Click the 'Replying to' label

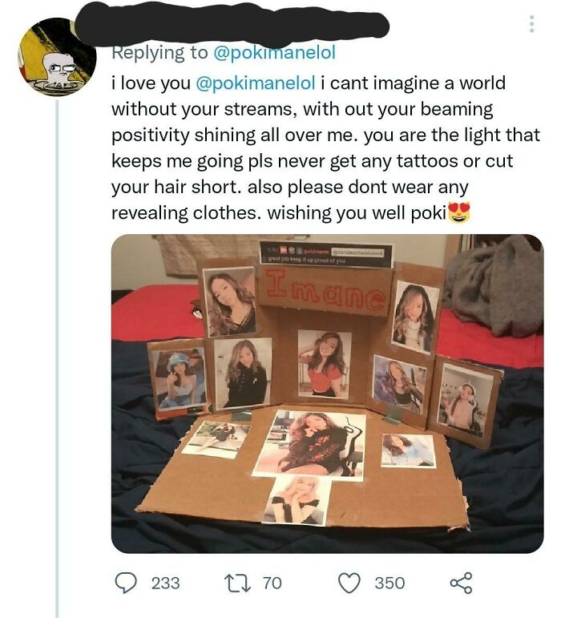click(157, 53)
